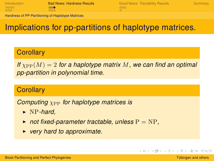Click the slide rectangle navigation icon

point(144,151)
